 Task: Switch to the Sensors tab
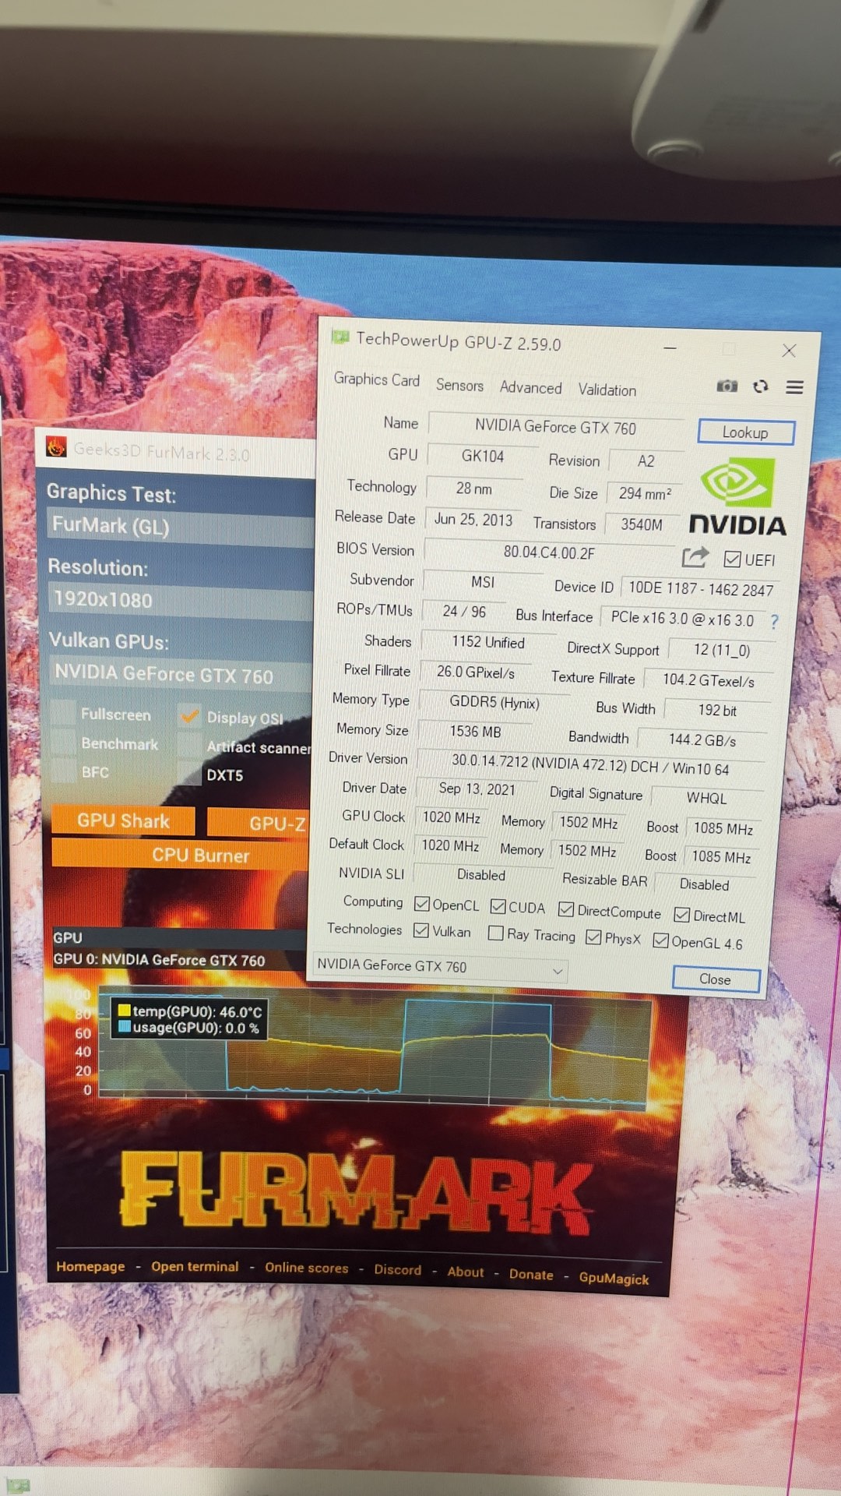(x=459, y=385)
